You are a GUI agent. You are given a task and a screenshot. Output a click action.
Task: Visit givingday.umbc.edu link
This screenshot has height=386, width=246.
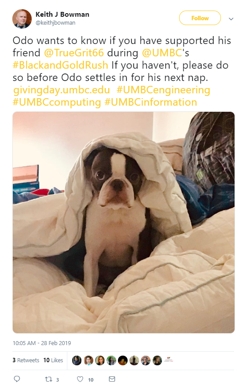click(62, 90)
